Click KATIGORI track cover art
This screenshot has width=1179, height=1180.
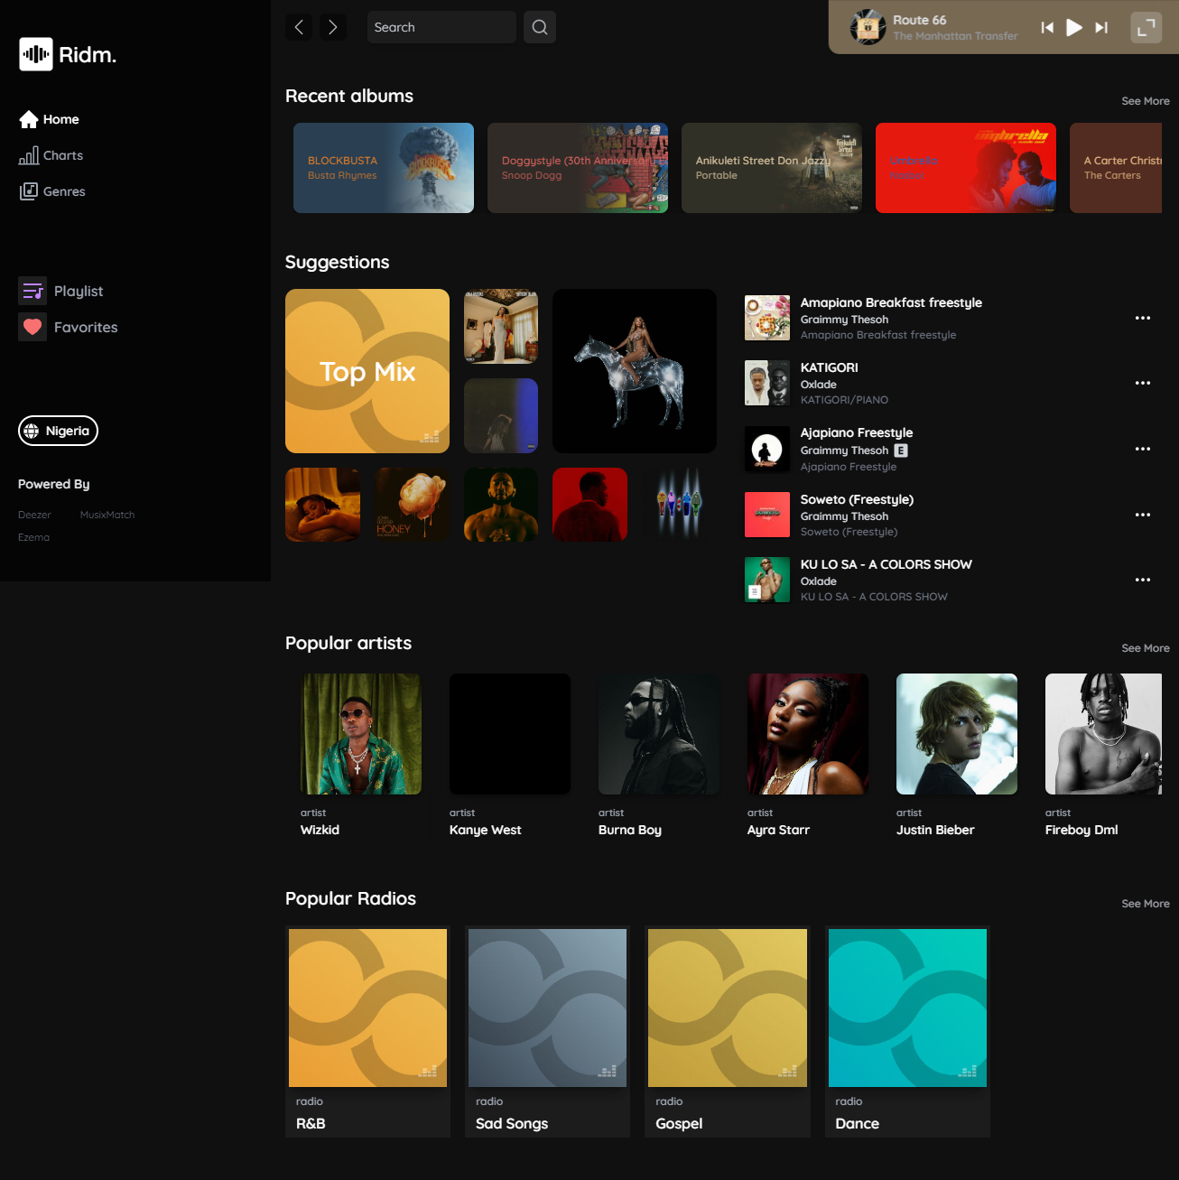point(767,383)
